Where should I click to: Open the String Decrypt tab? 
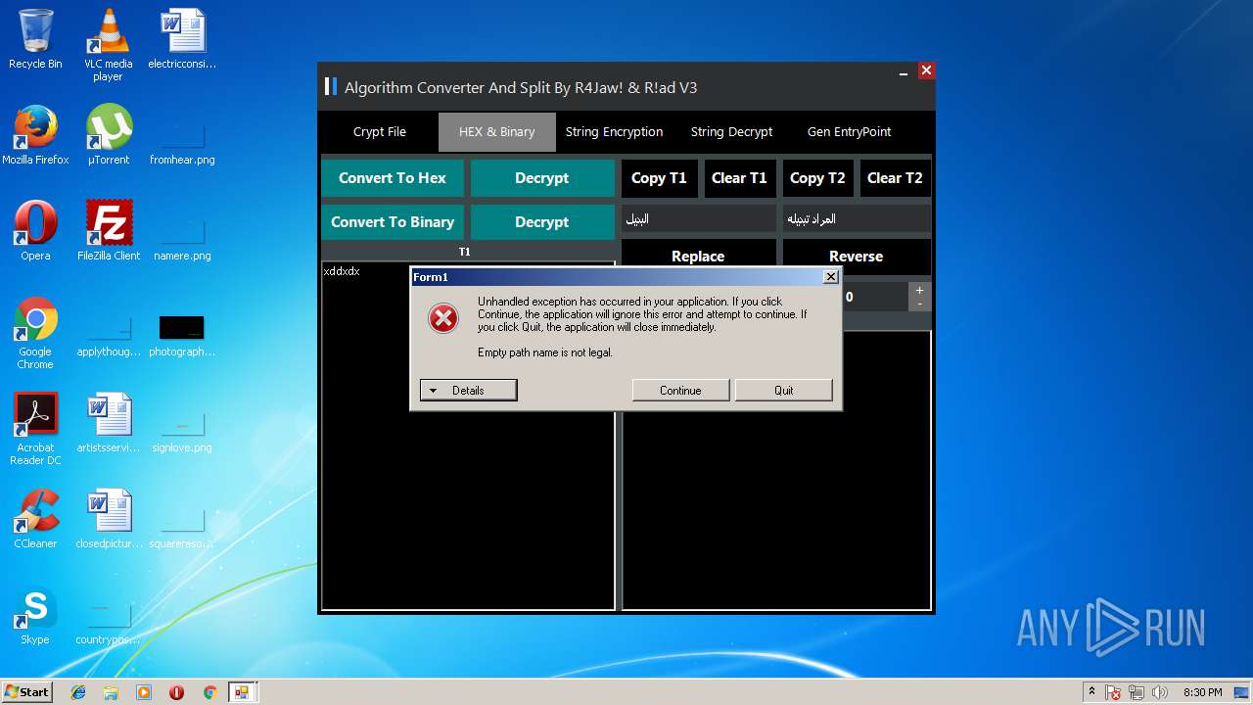click(x=732, y=132)
